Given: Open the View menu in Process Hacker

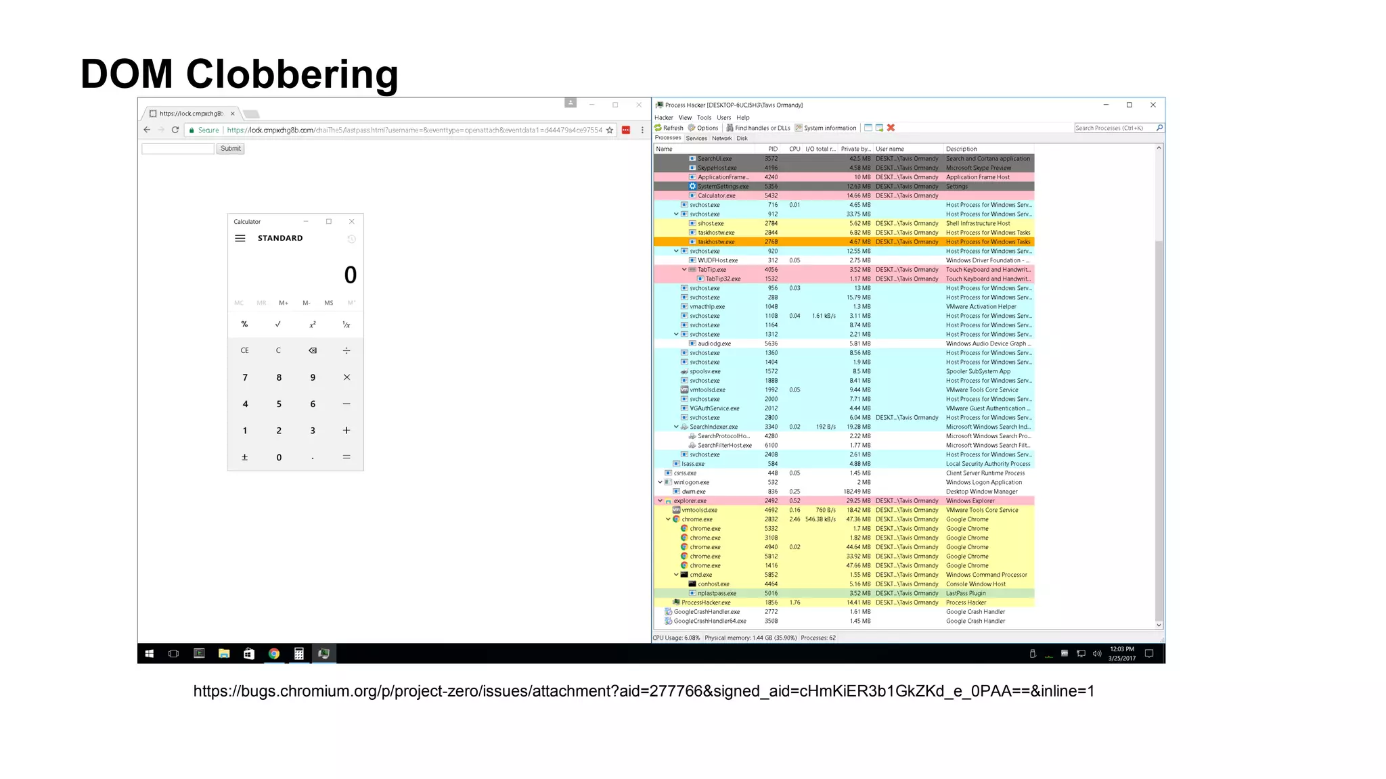Looking at the screenshot, I should coord(685,118).
